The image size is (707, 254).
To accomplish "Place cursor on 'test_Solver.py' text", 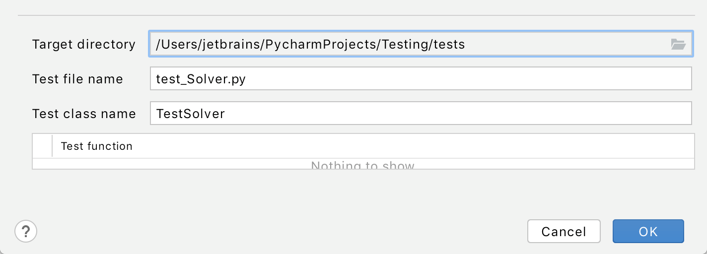I will pyautogui.click(x=201, y=79).
